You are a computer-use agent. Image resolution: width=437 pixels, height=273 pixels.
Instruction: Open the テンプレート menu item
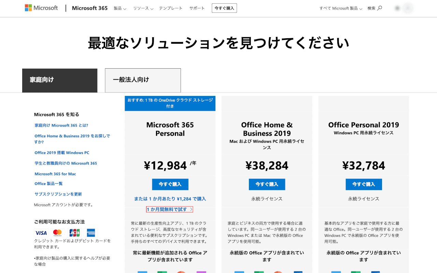tap(171, 8)
